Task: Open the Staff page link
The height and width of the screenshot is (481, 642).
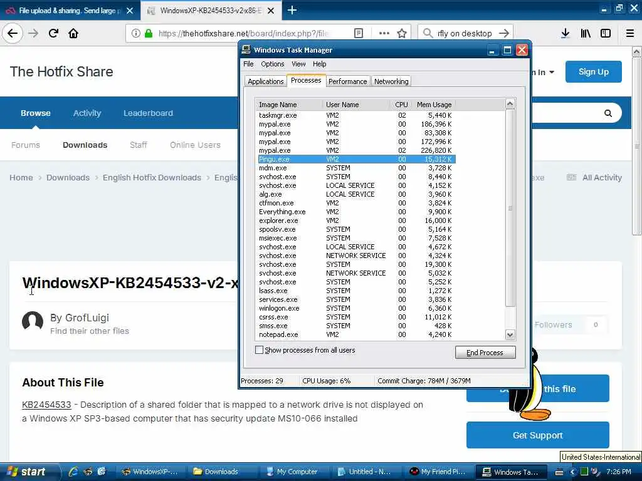Action: [x=139, y=145]
